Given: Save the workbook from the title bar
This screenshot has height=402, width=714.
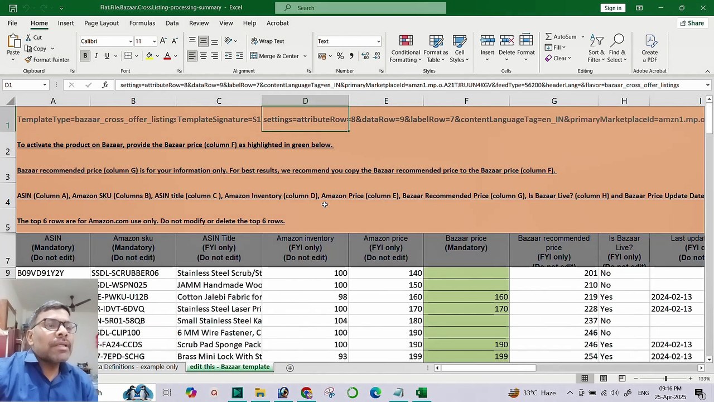Looking at the screenshot, I should [13, 8].
